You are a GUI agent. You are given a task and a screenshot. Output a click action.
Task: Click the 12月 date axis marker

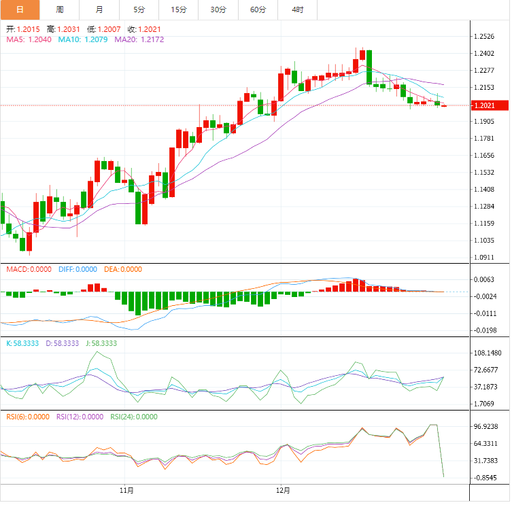(x=284, y=490)
